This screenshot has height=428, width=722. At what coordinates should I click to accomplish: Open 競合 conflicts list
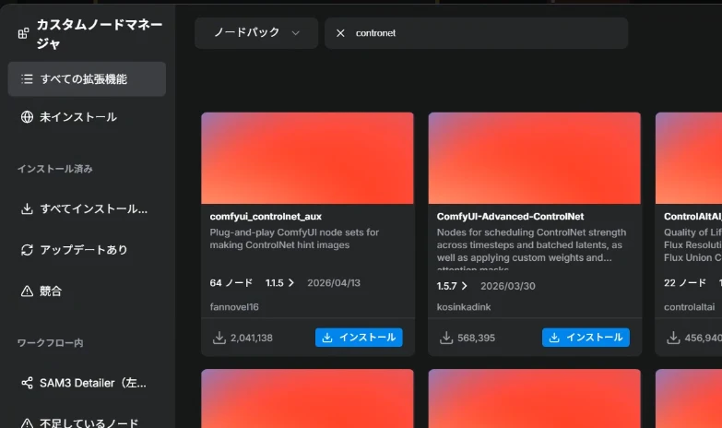87,291
